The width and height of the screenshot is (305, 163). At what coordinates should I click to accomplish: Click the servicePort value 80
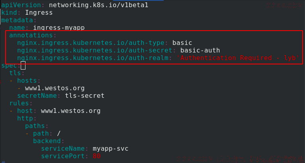(96, 156)
